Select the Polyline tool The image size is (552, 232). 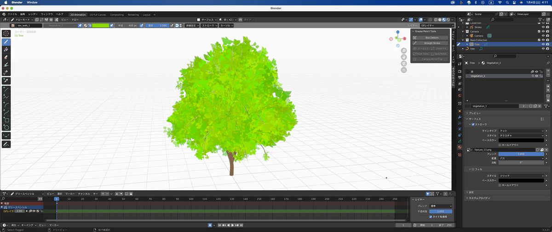click(6, 97)
